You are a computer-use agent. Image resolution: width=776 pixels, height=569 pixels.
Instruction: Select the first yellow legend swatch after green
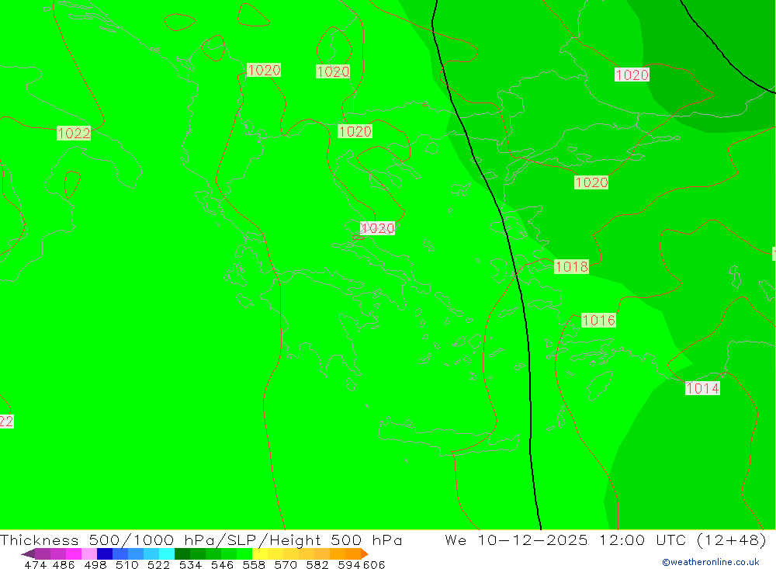[x=260, y=553]
